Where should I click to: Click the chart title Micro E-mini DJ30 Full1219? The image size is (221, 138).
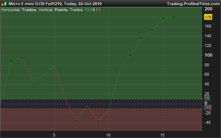point(35,4)
